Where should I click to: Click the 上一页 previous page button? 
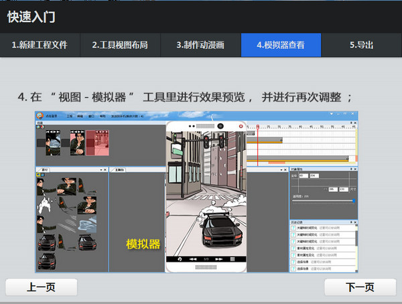point(41,287)
